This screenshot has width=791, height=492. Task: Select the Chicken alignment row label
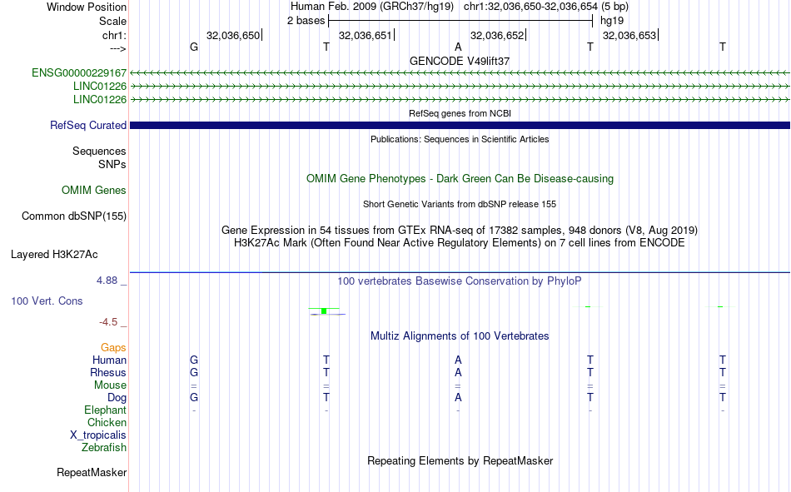click(107, 422)
